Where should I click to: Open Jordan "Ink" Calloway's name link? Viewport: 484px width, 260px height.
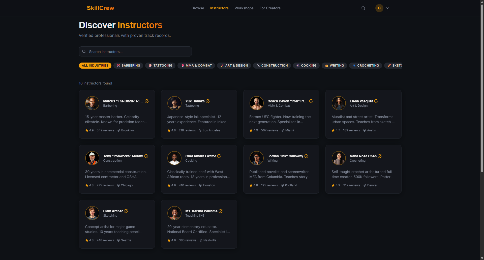285,156
